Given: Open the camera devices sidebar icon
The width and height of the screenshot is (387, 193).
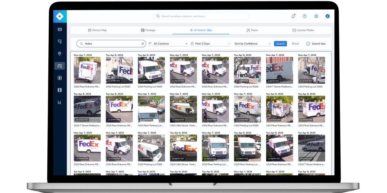Looking at the screenshot, I should [60, 41].
